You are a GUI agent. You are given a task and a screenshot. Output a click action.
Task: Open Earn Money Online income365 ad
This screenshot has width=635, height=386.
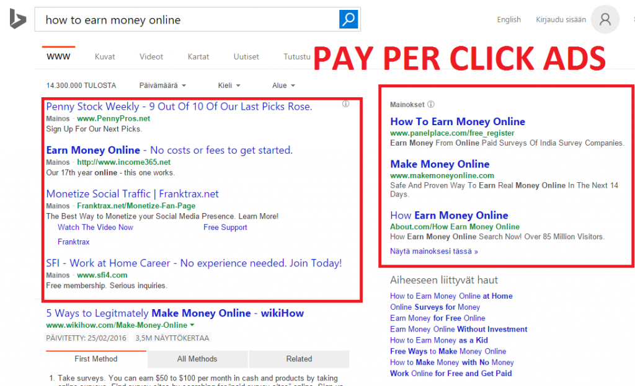[x=169, y=150]
